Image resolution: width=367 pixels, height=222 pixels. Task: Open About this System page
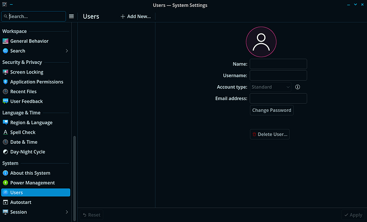[x=30, y=173]
